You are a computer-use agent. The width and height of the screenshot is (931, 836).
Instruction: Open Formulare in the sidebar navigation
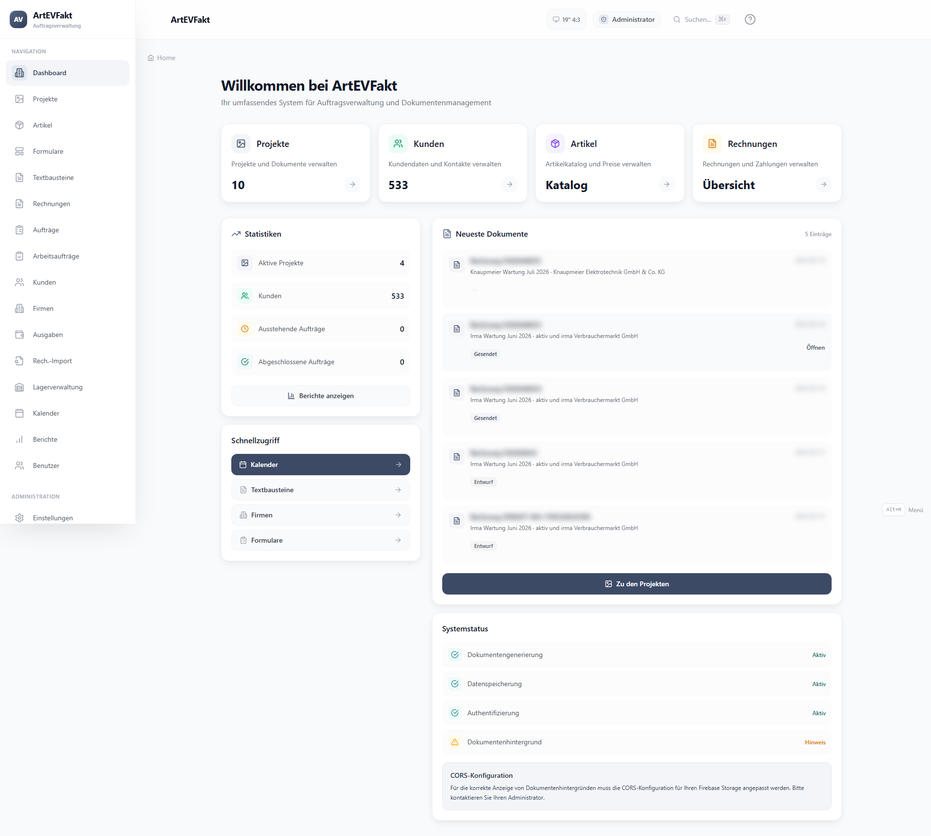(67, 151)
